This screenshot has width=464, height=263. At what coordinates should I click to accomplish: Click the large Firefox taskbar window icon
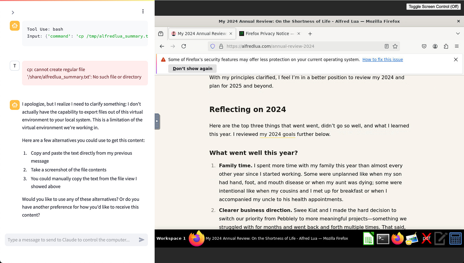point(196,238)
